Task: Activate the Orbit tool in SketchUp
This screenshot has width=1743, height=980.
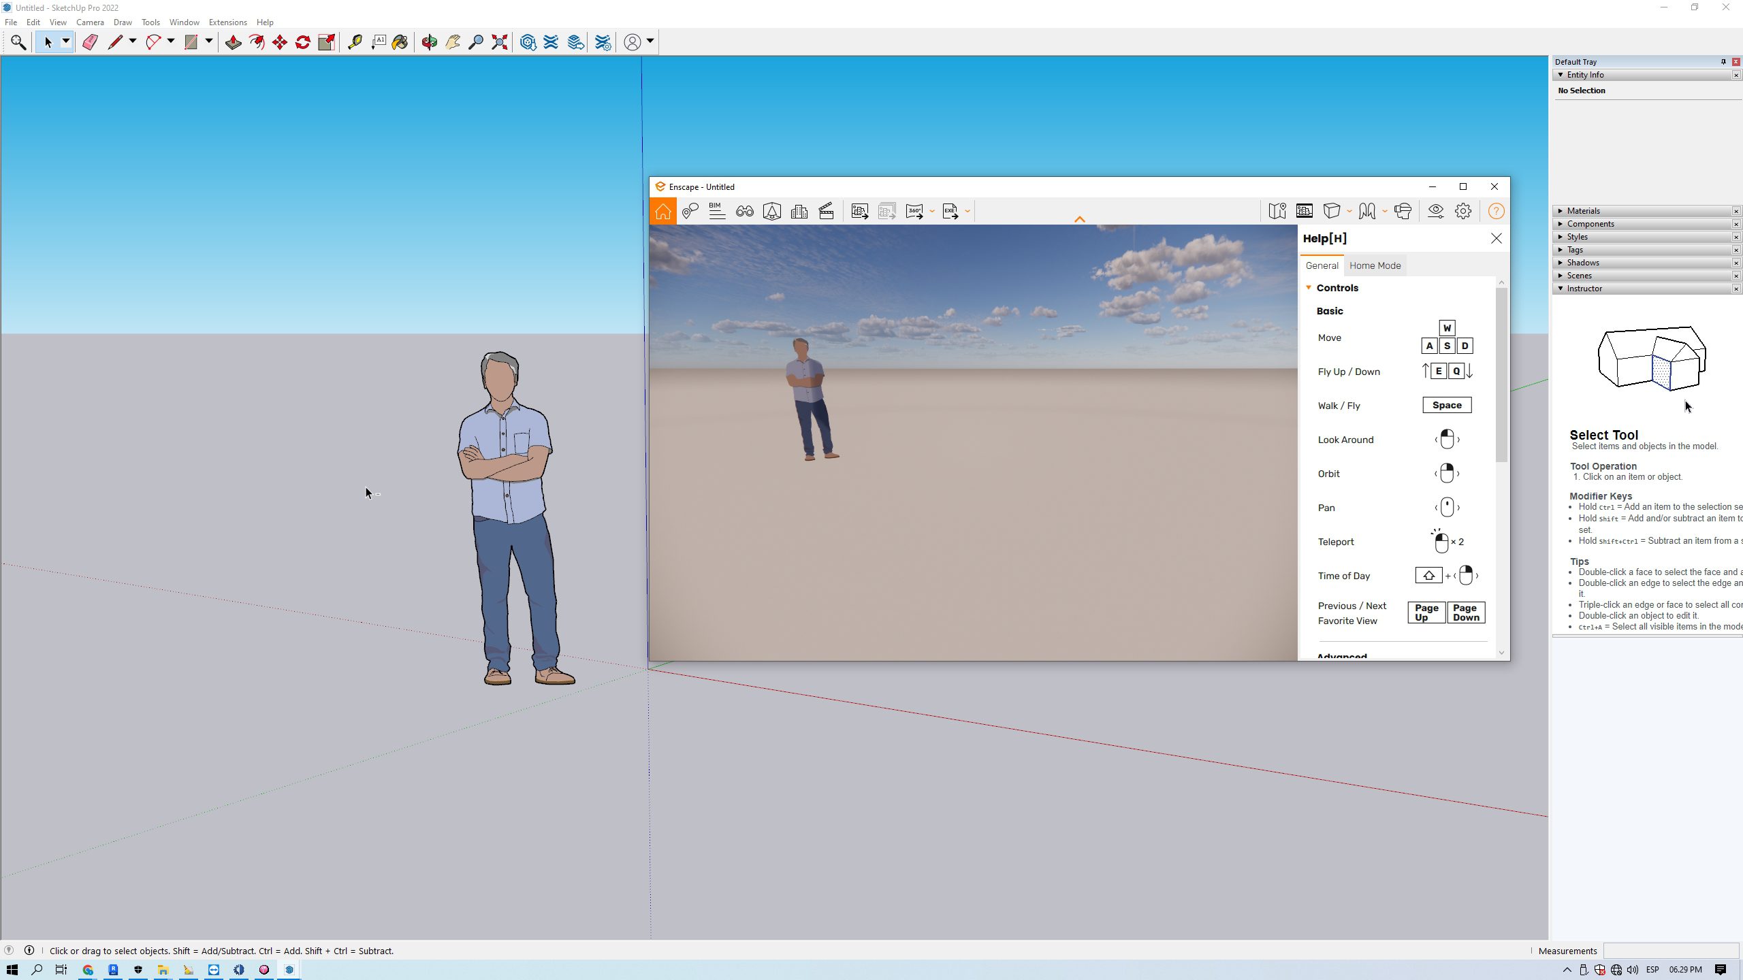Action: coord(429,42)
